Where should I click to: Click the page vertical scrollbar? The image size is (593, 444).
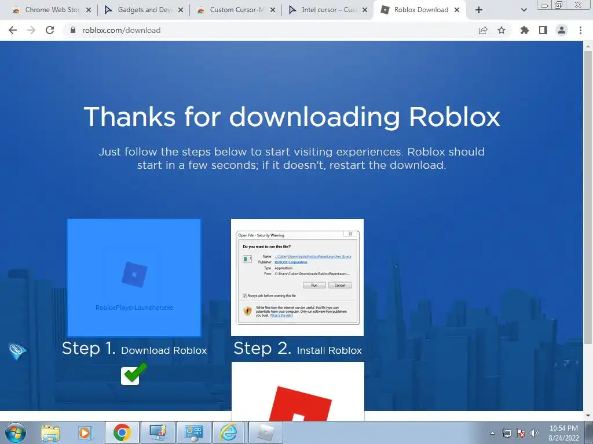point(588,197)
